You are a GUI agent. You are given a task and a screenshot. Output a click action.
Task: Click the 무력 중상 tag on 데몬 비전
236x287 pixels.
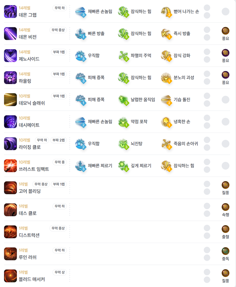[58, 30]
